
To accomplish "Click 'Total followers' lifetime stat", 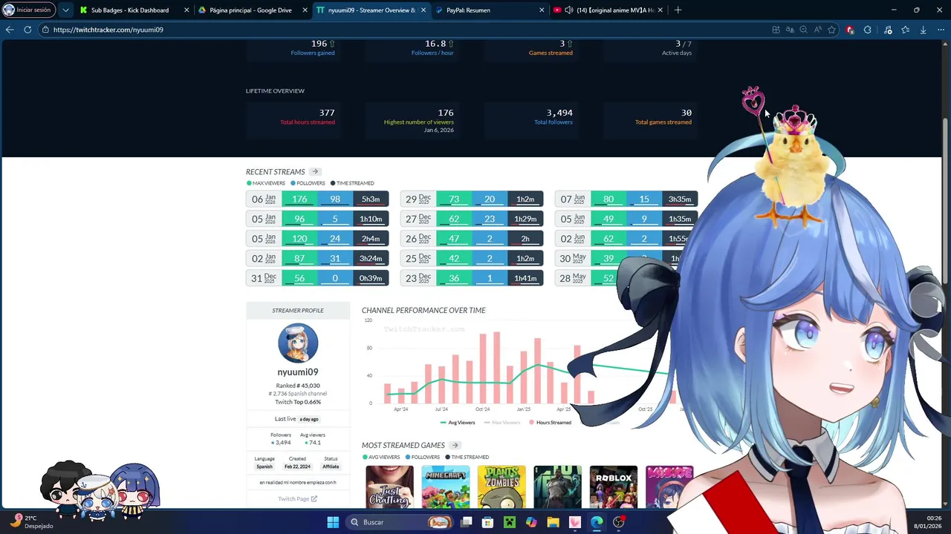I will pyautogui.click(x=554, y=122).
